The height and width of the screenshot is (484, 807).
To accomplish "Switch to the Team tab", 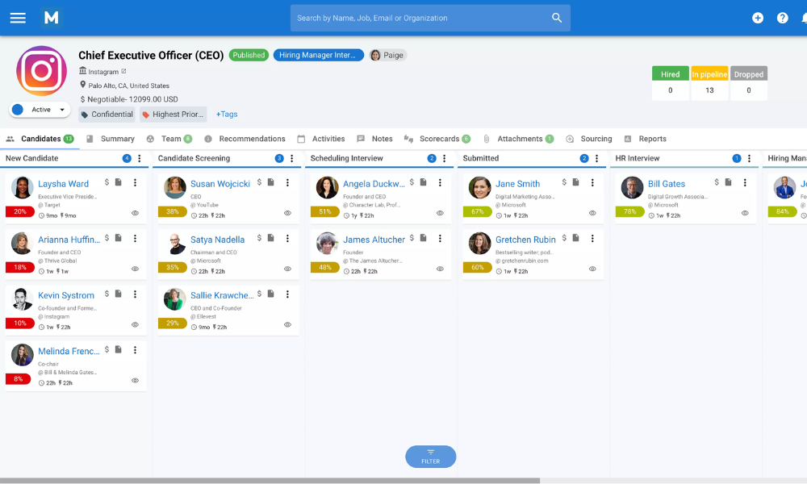I will (169, 139).
